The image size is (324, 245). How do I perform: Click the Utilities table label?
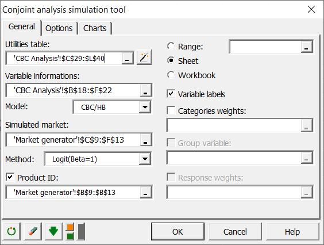(x=28, y=44)
